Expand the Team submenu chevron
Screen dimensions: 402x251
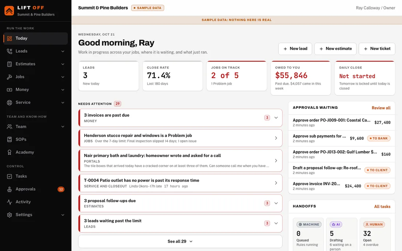63,127
